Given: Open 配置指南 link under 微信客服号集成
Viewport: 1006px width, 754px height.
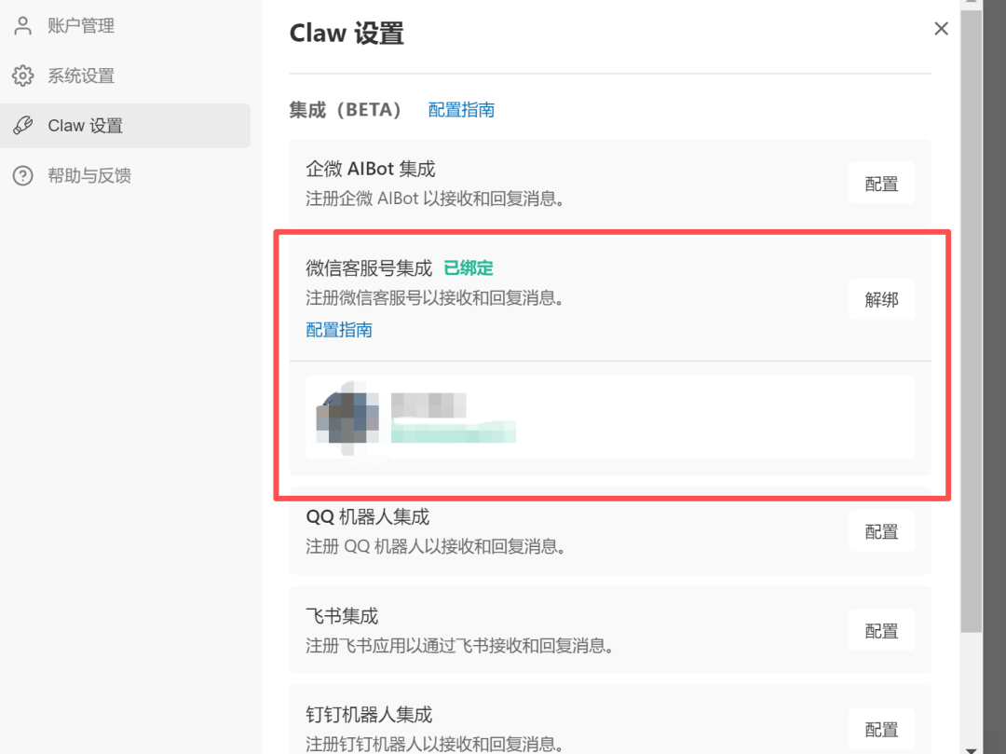Looking at the screenshot, I should click(x=339, y=330).
